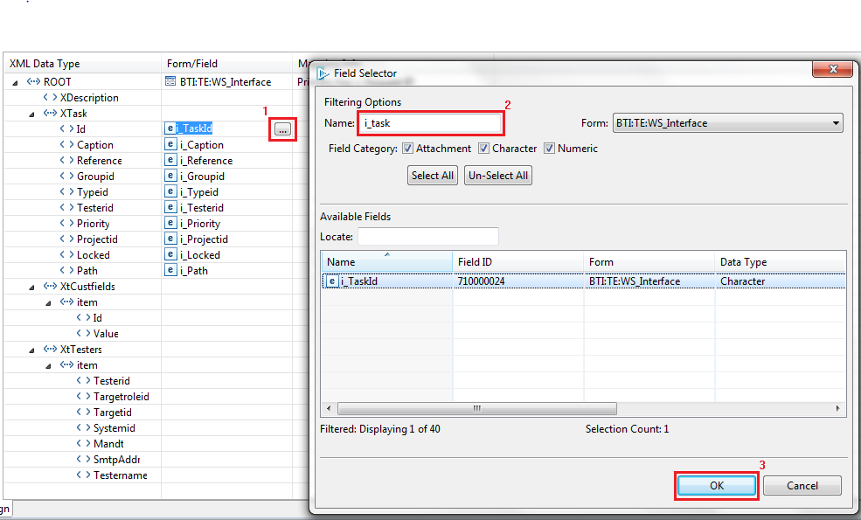Collapse the ROOT node
Viewport: 861px width, 520px height.
click(15, 82)
